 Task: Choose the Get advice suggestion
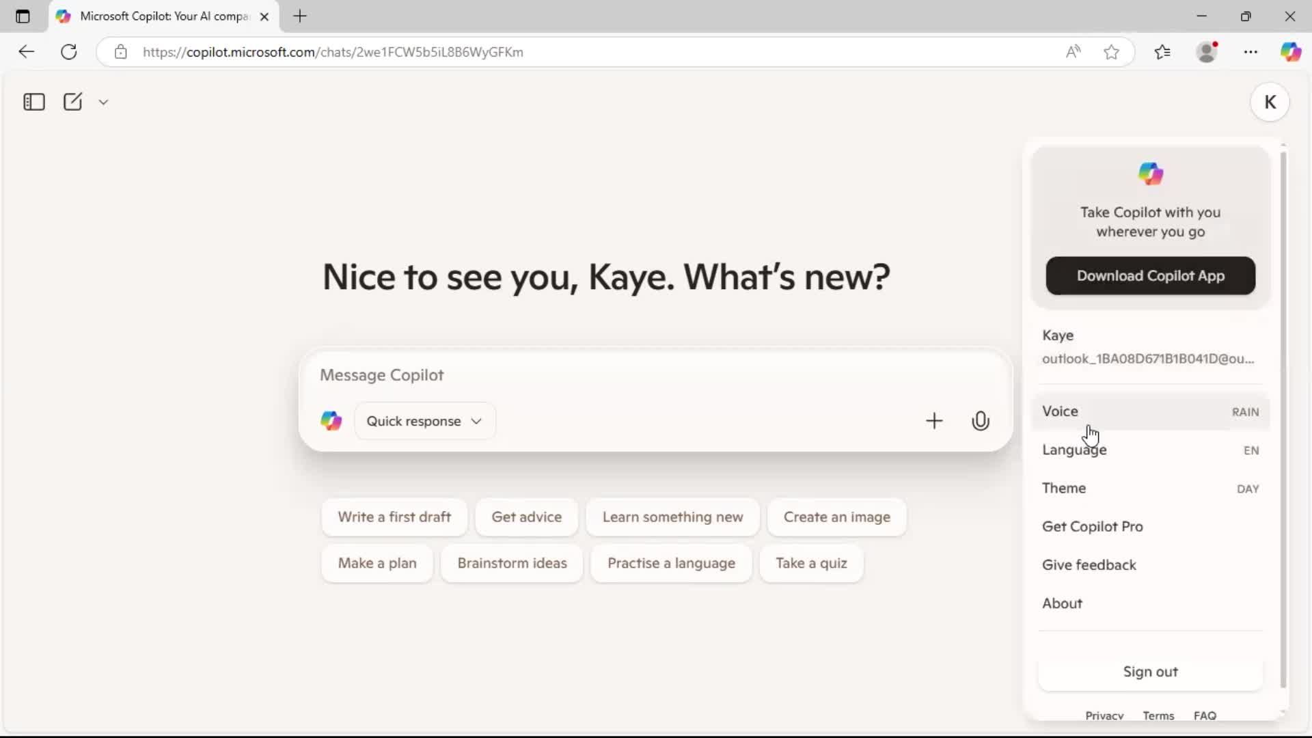tap(527, 517)
